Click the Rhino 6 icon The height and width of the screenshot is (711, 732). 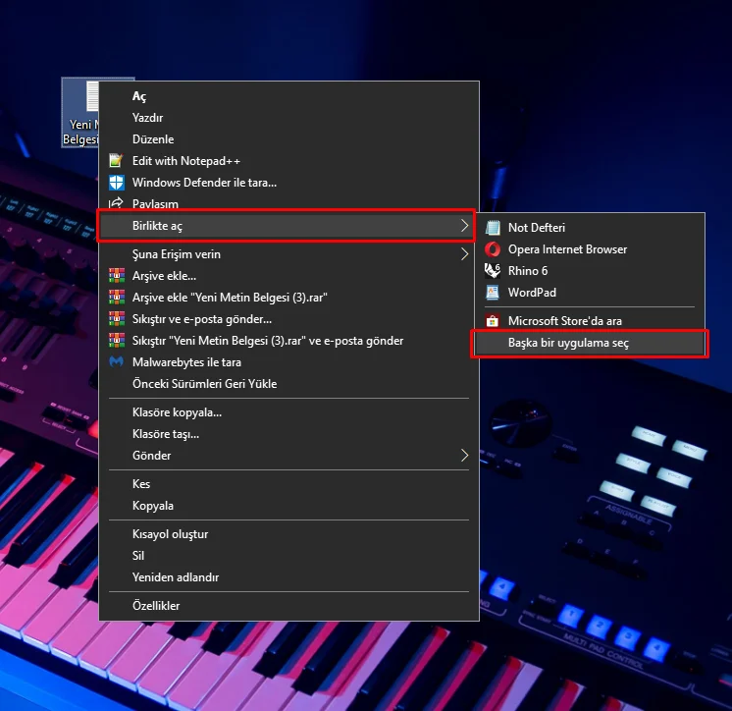point(493,270)
